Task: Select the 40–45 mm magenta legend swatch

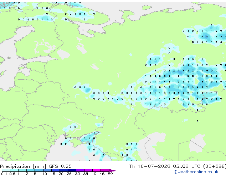Action: (97, 170)
